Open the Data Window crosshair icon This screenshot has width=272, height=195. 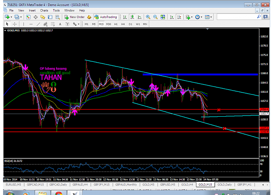tap(36, 17)
